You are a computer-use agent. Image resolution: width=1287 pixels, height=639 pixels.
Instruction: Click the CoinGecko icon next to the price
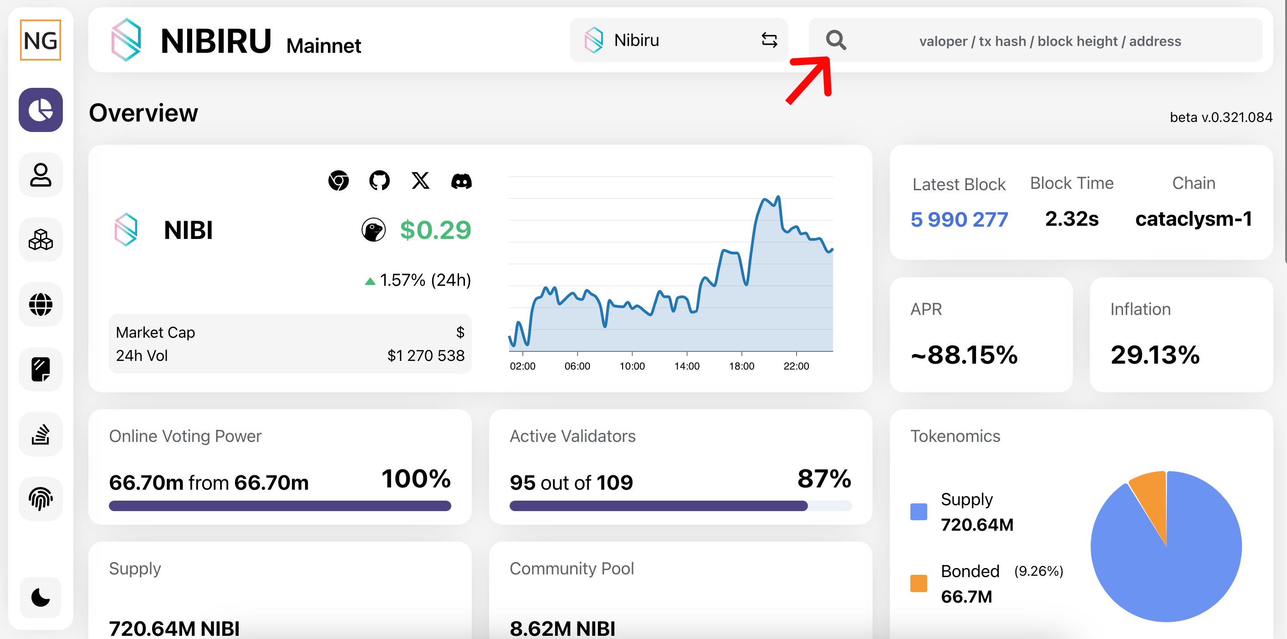[373, 230]
